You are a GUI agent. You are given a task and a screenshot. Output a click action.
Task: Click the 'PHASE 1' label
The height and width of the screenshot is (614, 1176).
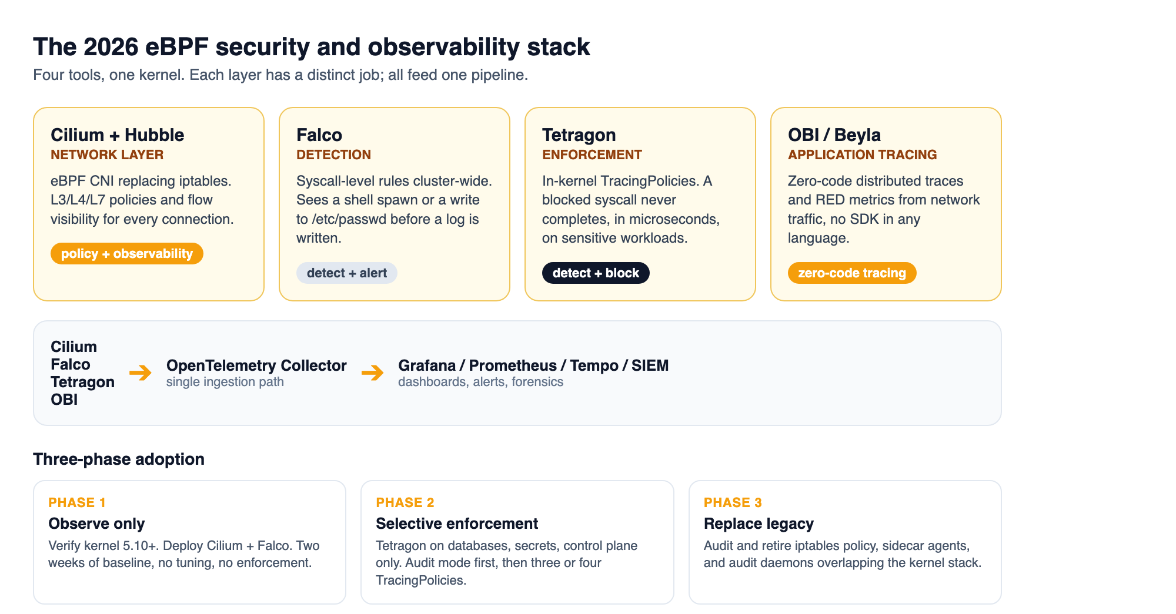(x=77, y=503)
